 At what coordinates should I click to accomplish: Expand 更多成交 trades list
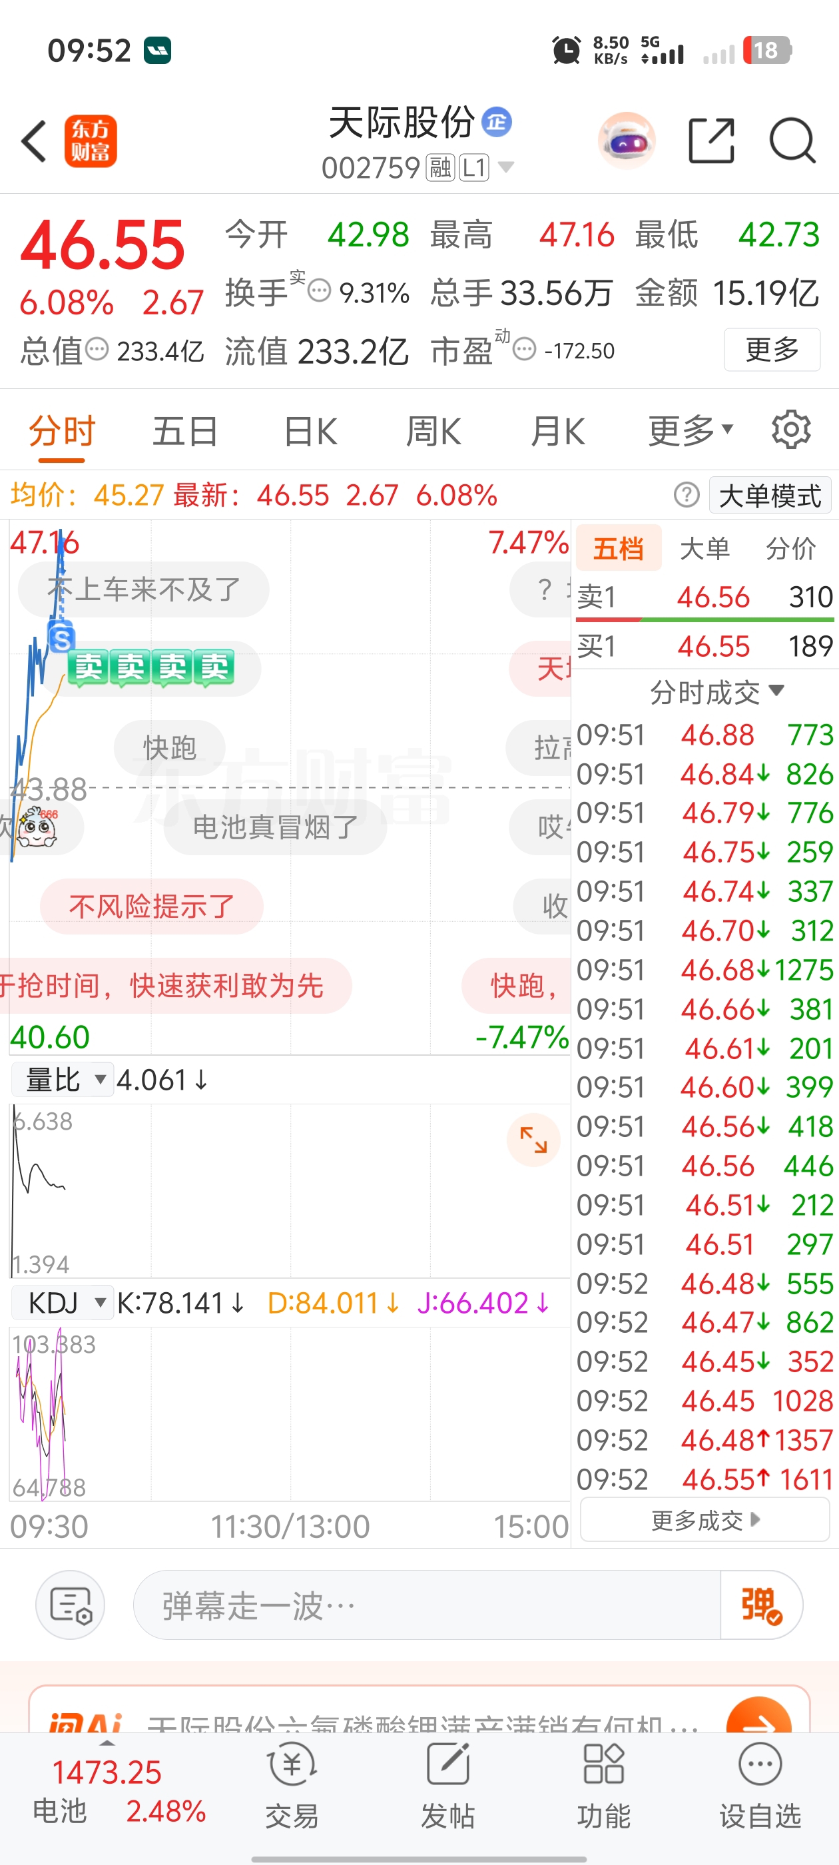(705, 1520)
